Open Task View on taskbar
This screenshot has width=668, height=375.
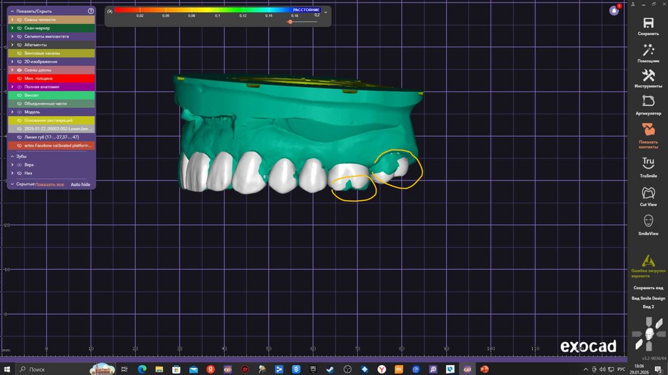tap(125, 369)
